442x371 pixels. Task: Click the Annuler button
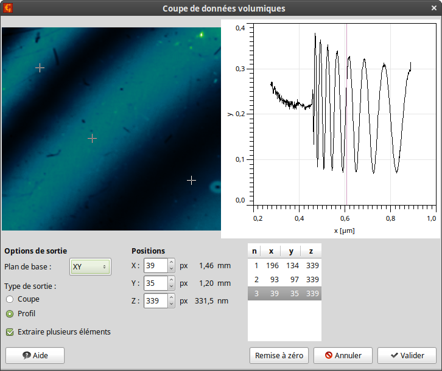point(343,356)
